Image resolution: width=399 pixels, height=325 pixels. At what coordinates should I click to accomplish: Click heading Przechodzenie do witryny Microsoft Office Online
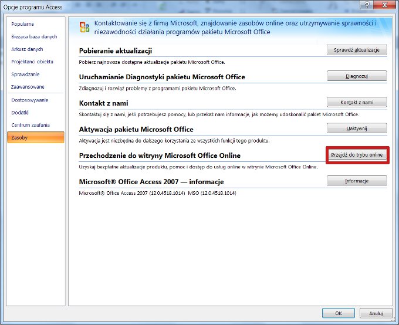[160, 155]
